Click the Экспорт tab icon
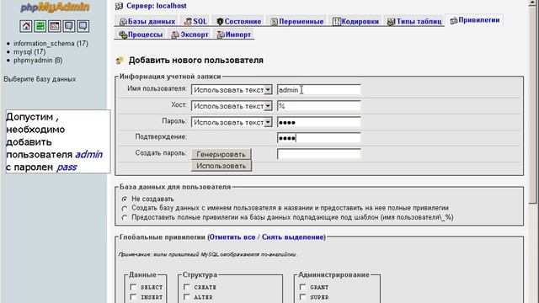The image size is (539, 303). pos(175,35)
